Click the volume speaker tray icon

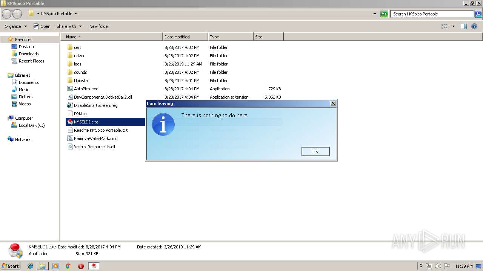pyautogui.click(x=438, y=266)
